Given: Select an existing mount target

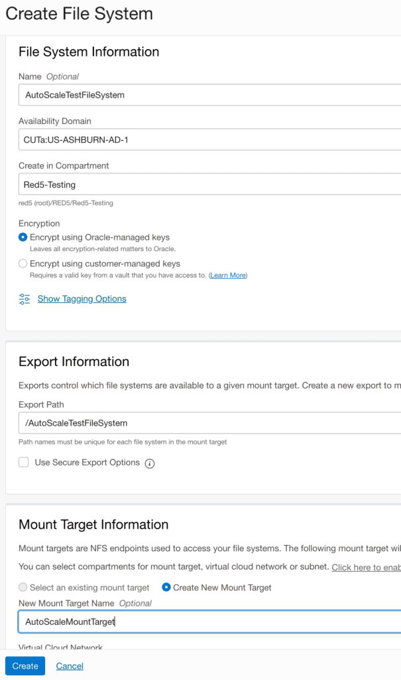Looking at the screenshot, I should click(x=22, y=588).
